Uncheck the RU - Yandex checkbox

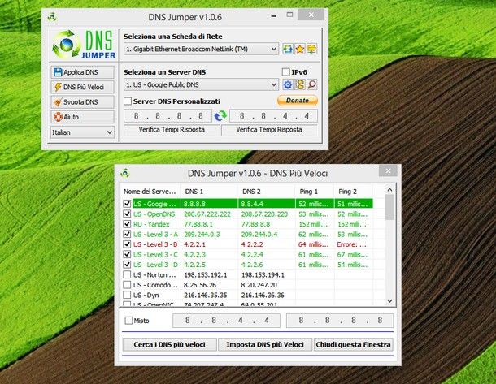[x=127, y=224]
